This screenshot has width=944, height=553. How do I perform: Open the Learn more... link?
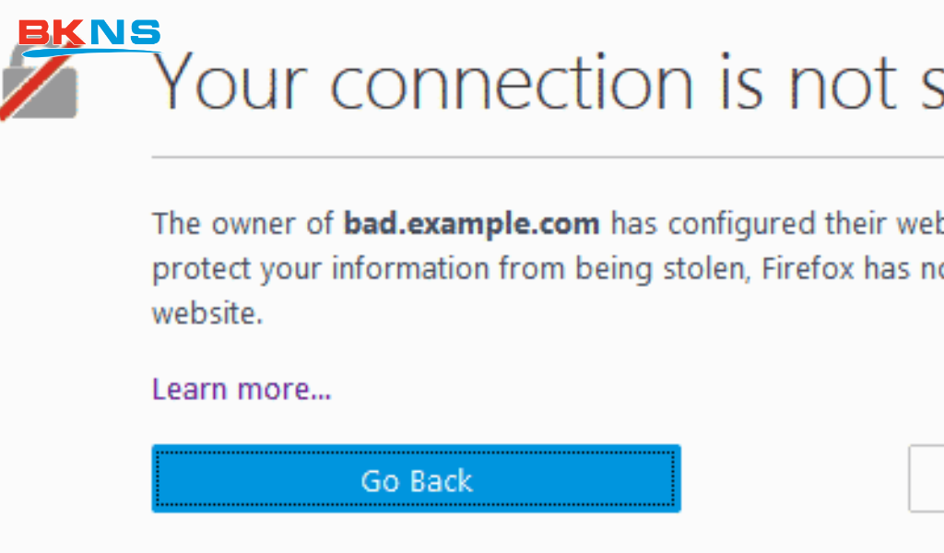(x=242, y=389)
